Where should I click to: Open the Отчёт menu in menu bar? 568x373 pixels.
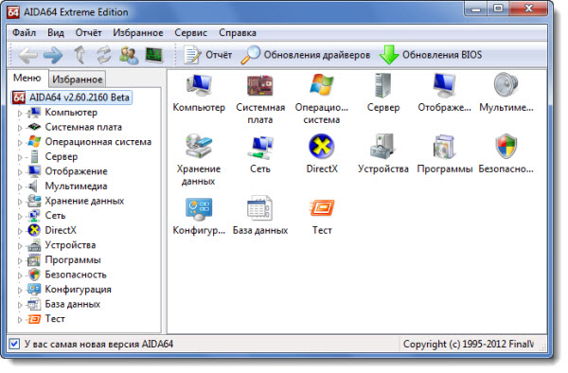click(88, 32)
